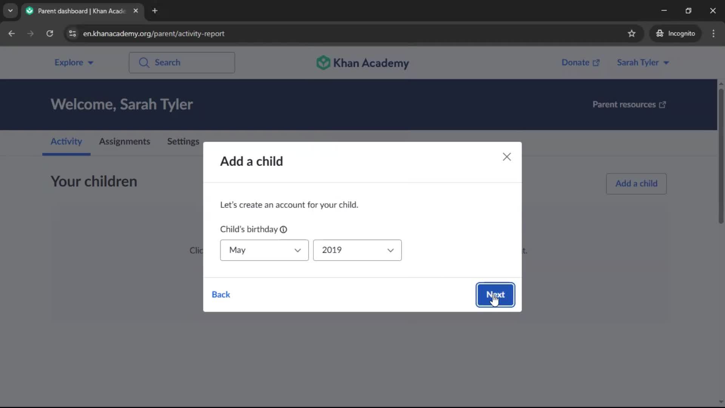Image resolution: width=725 pixels, height=408 pixels.
Task: Go forward in browser history
Action: click(30, 34)
